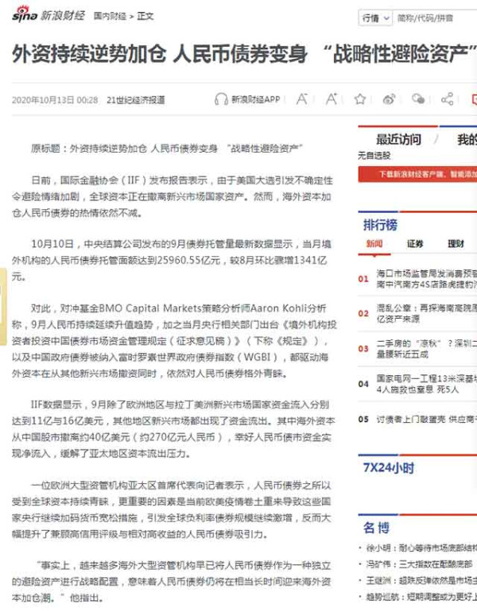Open ranking item 05 about 讨债者上门
This screenshot has width=477, height=612.
(426, 419)
